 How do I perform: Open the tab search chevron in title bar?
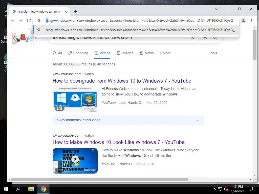216,9
